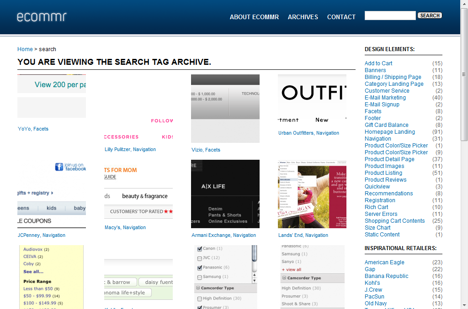The width and height of the screenshot is (468, 309).
Task: Select the Static Content category
Action: coord(382,235)
